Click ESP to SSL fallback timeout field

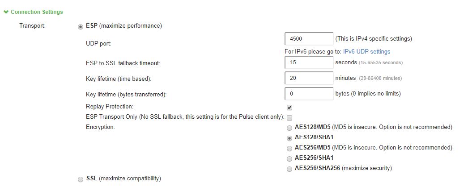point(309,63)
